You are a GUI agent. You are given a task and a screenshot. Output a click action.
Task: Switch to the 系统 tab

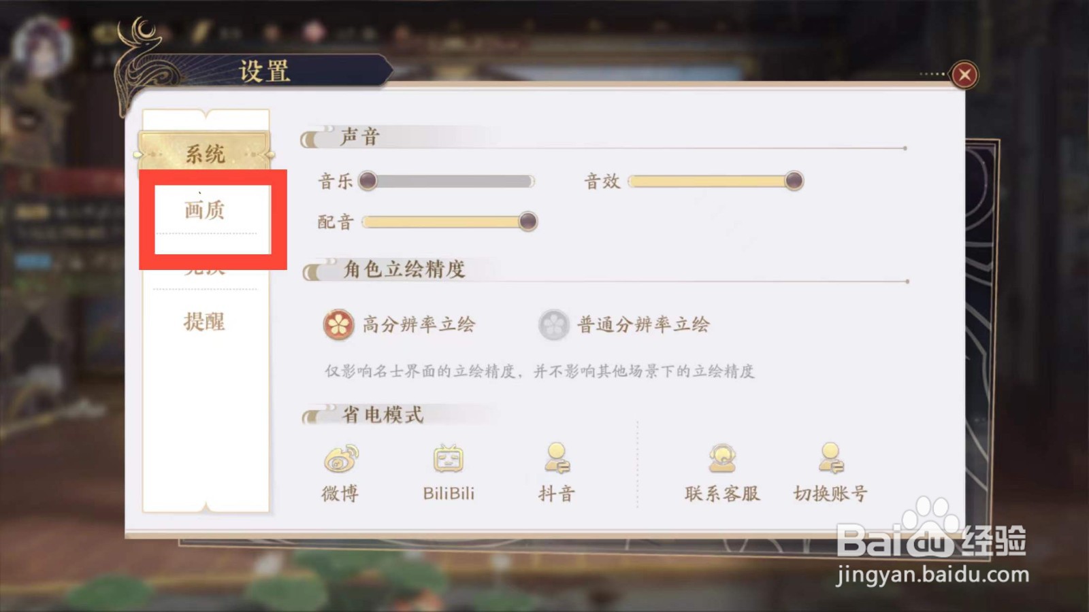(x=205, y=154)
